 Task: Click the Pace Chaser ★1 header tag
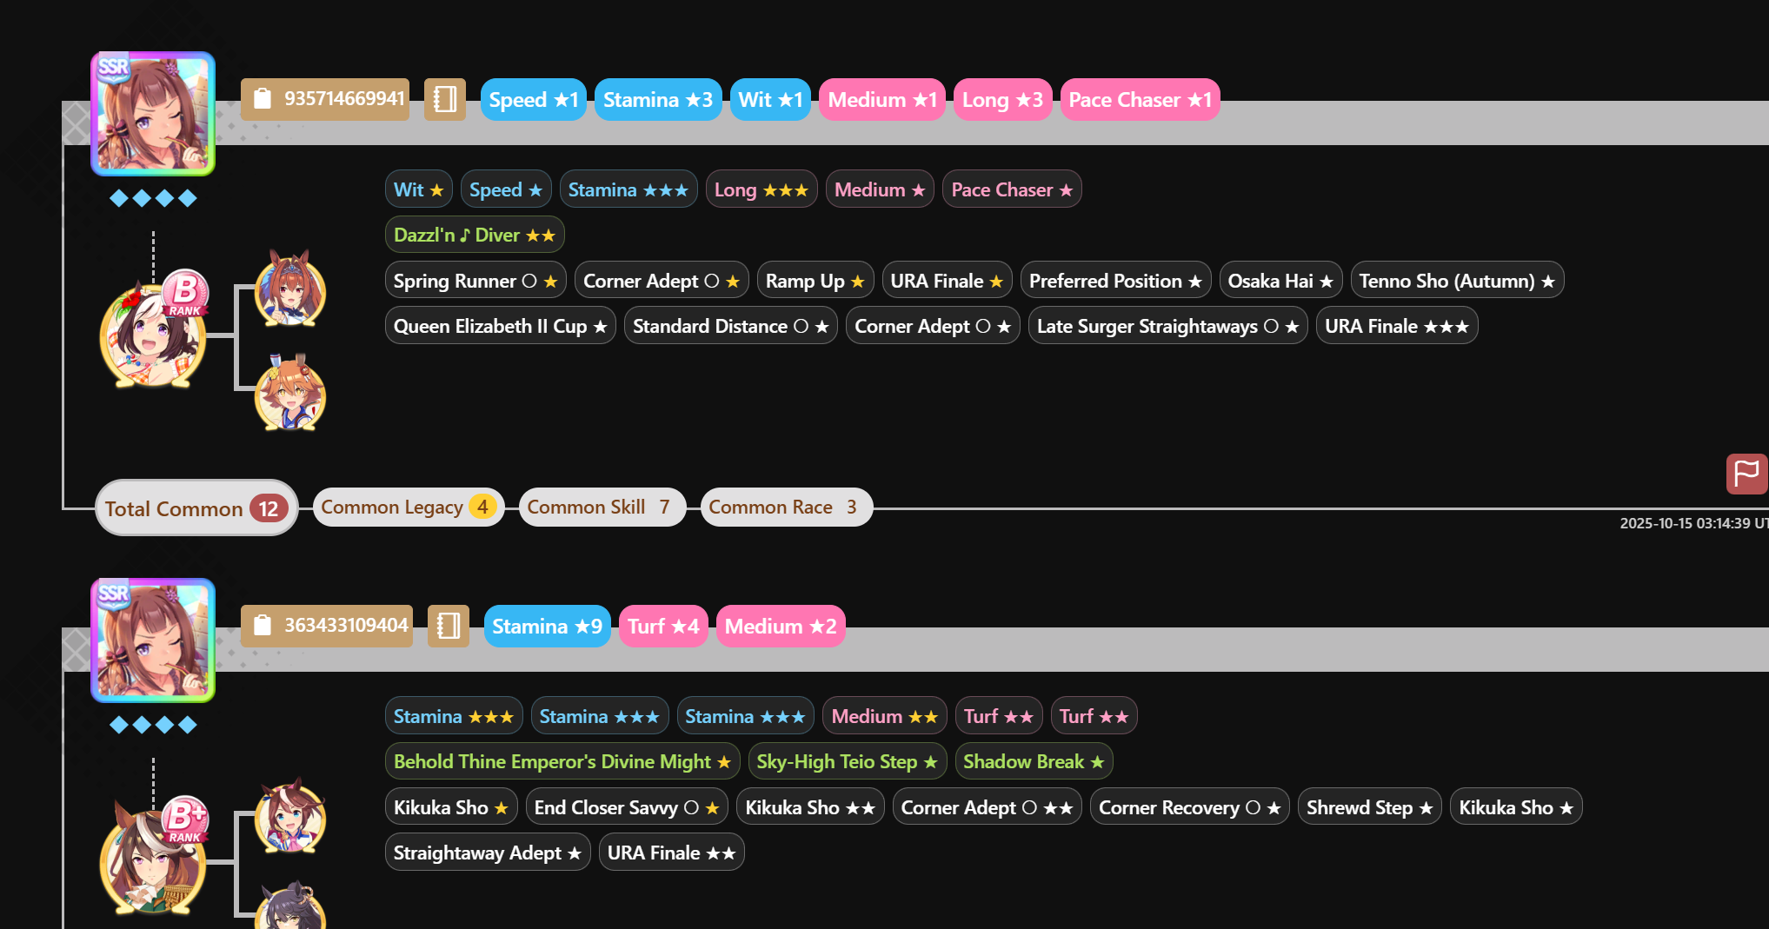[x=1141, y=100]
